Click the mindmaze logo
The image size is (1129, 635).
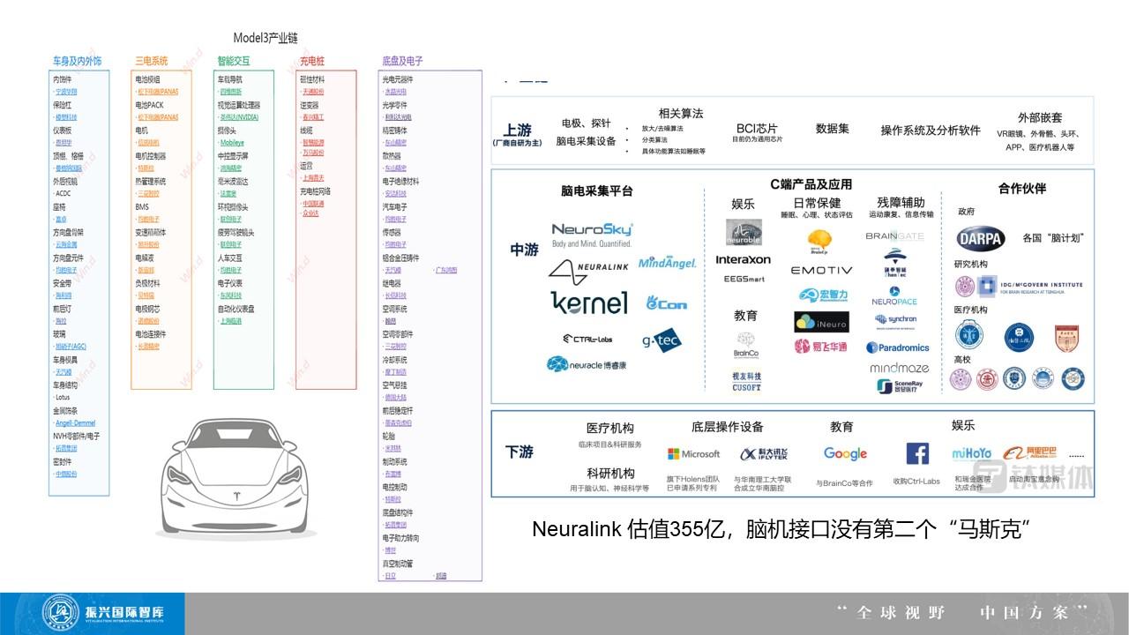[899, 368]
